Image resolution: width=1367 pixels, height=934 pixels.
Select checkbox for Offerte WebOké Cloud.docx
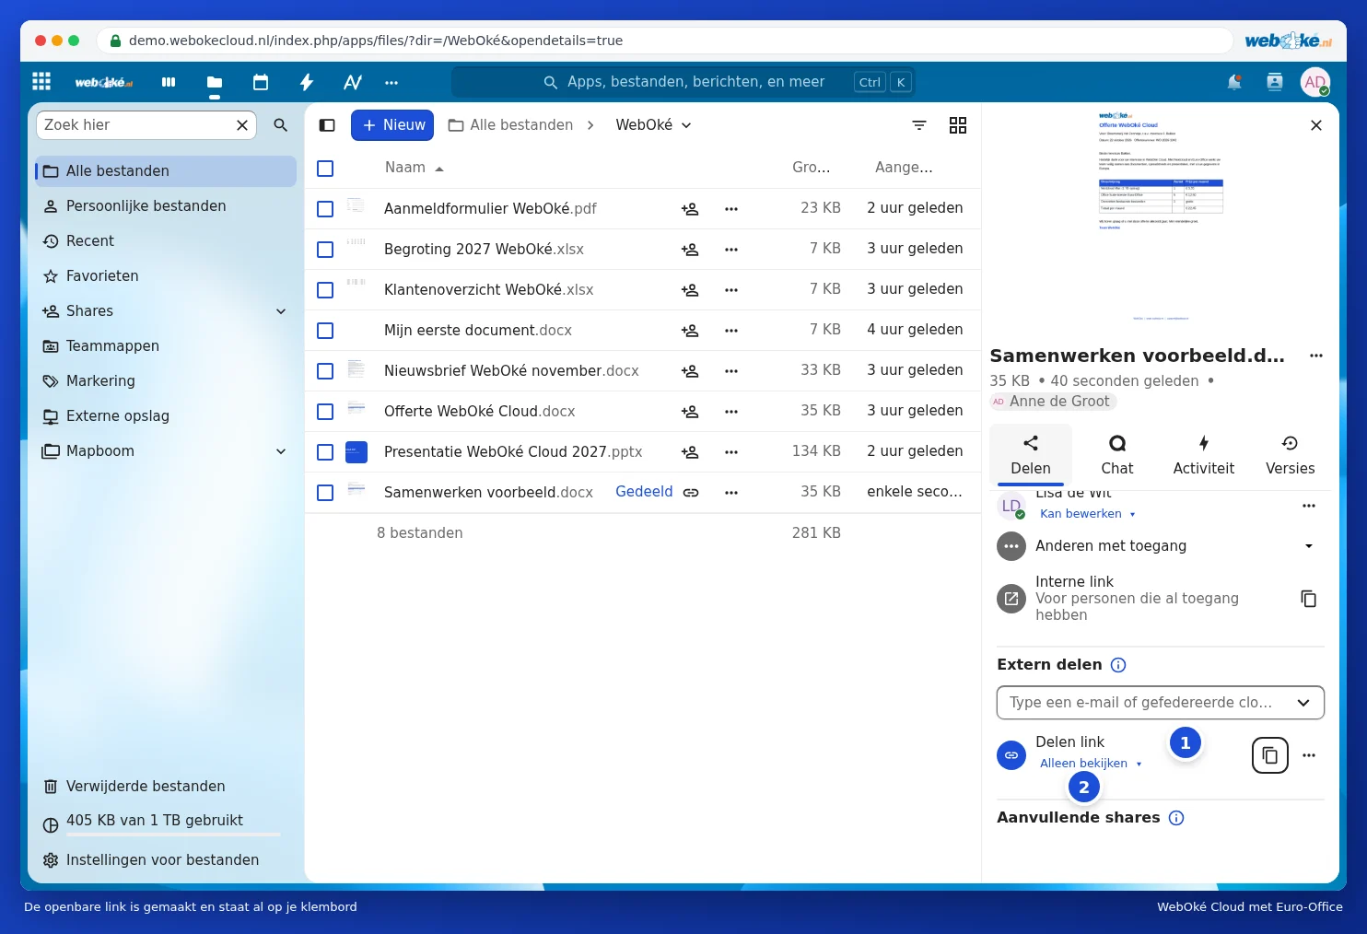(x=325, y=412)
